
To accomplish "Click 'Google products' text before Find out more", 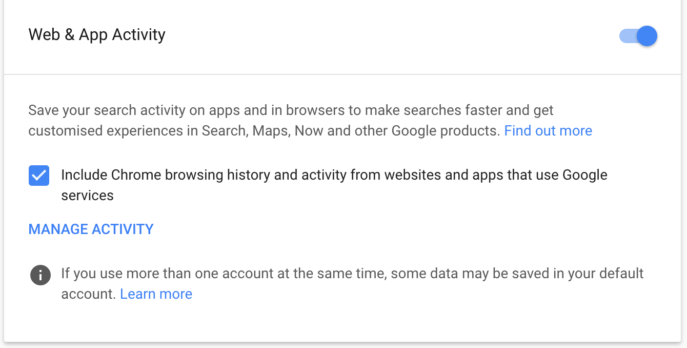I will [446, 131].
